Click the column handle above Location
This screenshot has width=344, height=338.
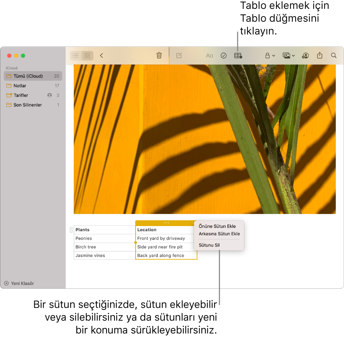click(x=166, y=223)
